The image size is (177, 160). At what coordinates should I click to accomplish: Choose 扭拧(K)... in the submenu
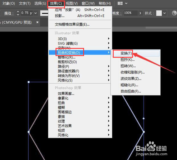(x=136, y=59)
